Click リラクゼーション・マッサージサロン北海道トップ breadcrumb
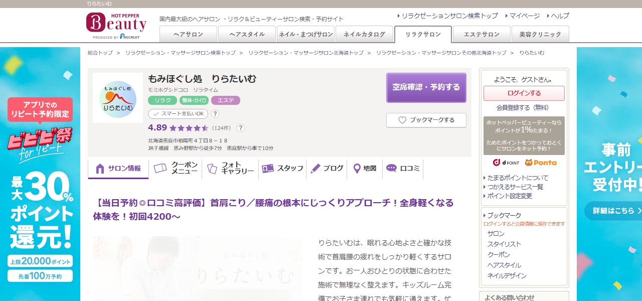This screenshot has width=642, height=301. tap(306, 53)
